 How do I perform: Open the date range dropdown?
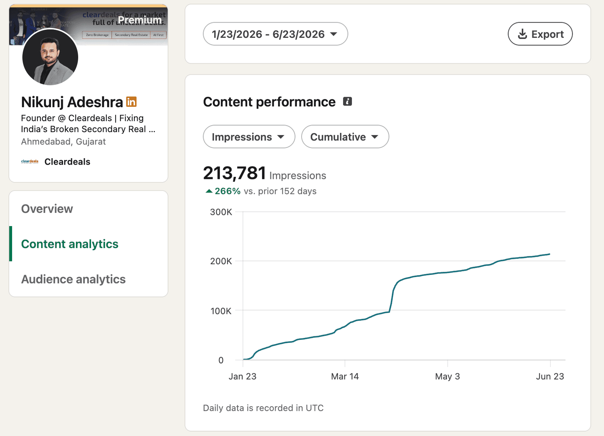pos(275,34)
